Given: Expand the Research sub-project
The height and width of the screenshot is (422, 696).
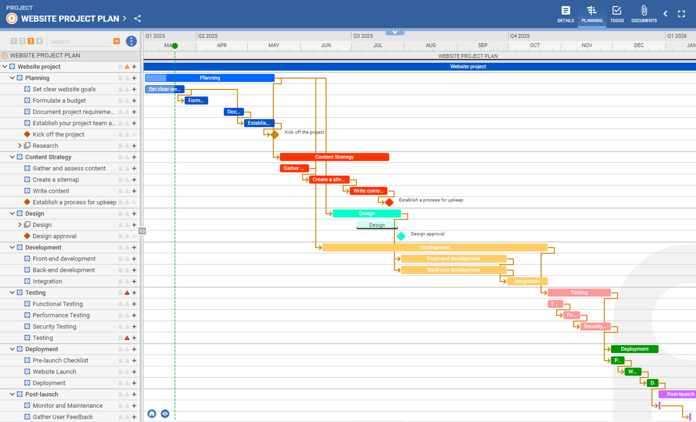Looking at the screenshot, I should pyautogui.click(x=19, y=146).
